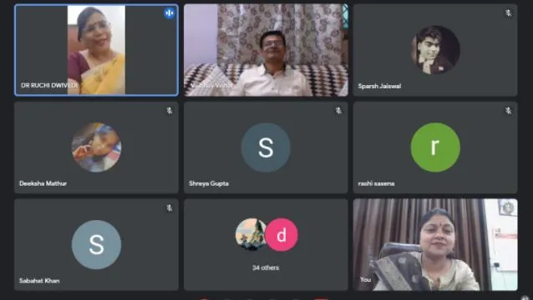533x300 pixels.
Task: Select Deeksha Mathur's profile photo avatar
Action: [96, 147]
